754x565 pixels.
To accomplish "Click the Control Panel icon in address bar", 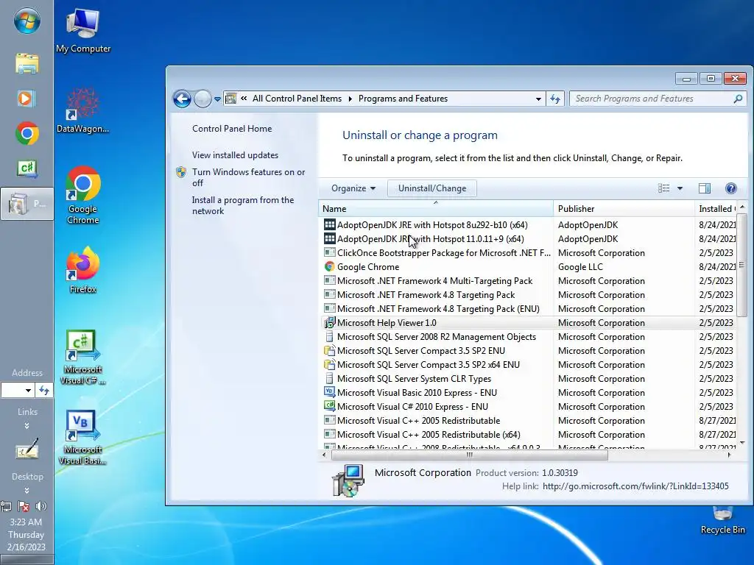I will tap(230, 99).
